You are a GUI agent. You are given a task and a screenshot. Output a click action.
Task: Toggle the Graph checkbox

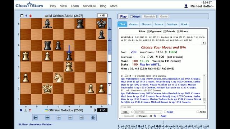point(132,16)
